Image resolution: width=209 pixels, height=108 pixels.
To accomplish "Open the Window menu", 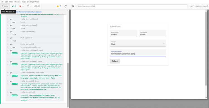I will (x=18, y=2).
